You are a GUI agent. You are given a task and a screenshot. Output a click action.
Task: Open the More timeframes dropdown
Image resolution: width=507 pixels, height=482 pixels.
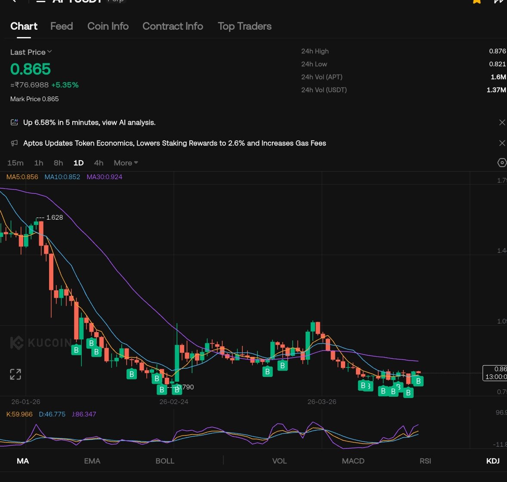[x=126, y=163]
